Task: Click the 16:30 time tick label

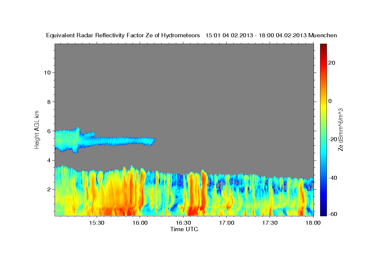Action: (x=183, y=223)
